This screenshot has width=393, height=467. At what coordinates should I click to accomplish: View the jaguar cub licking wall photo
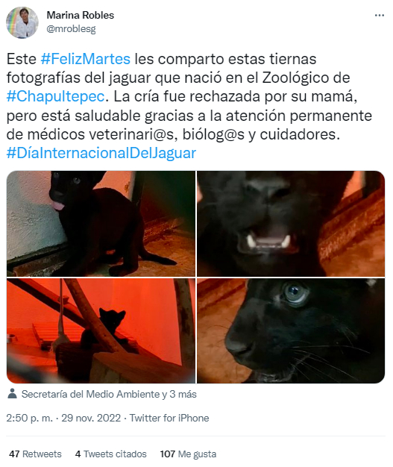pyautogui.click(x=101, y=224)
